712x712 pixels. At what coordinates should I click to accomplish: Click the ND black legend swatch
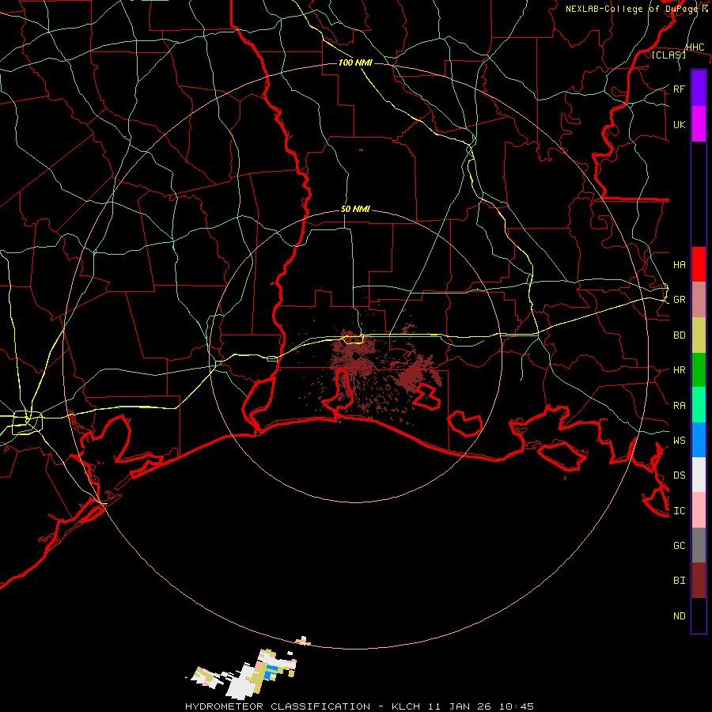(699, 615)
